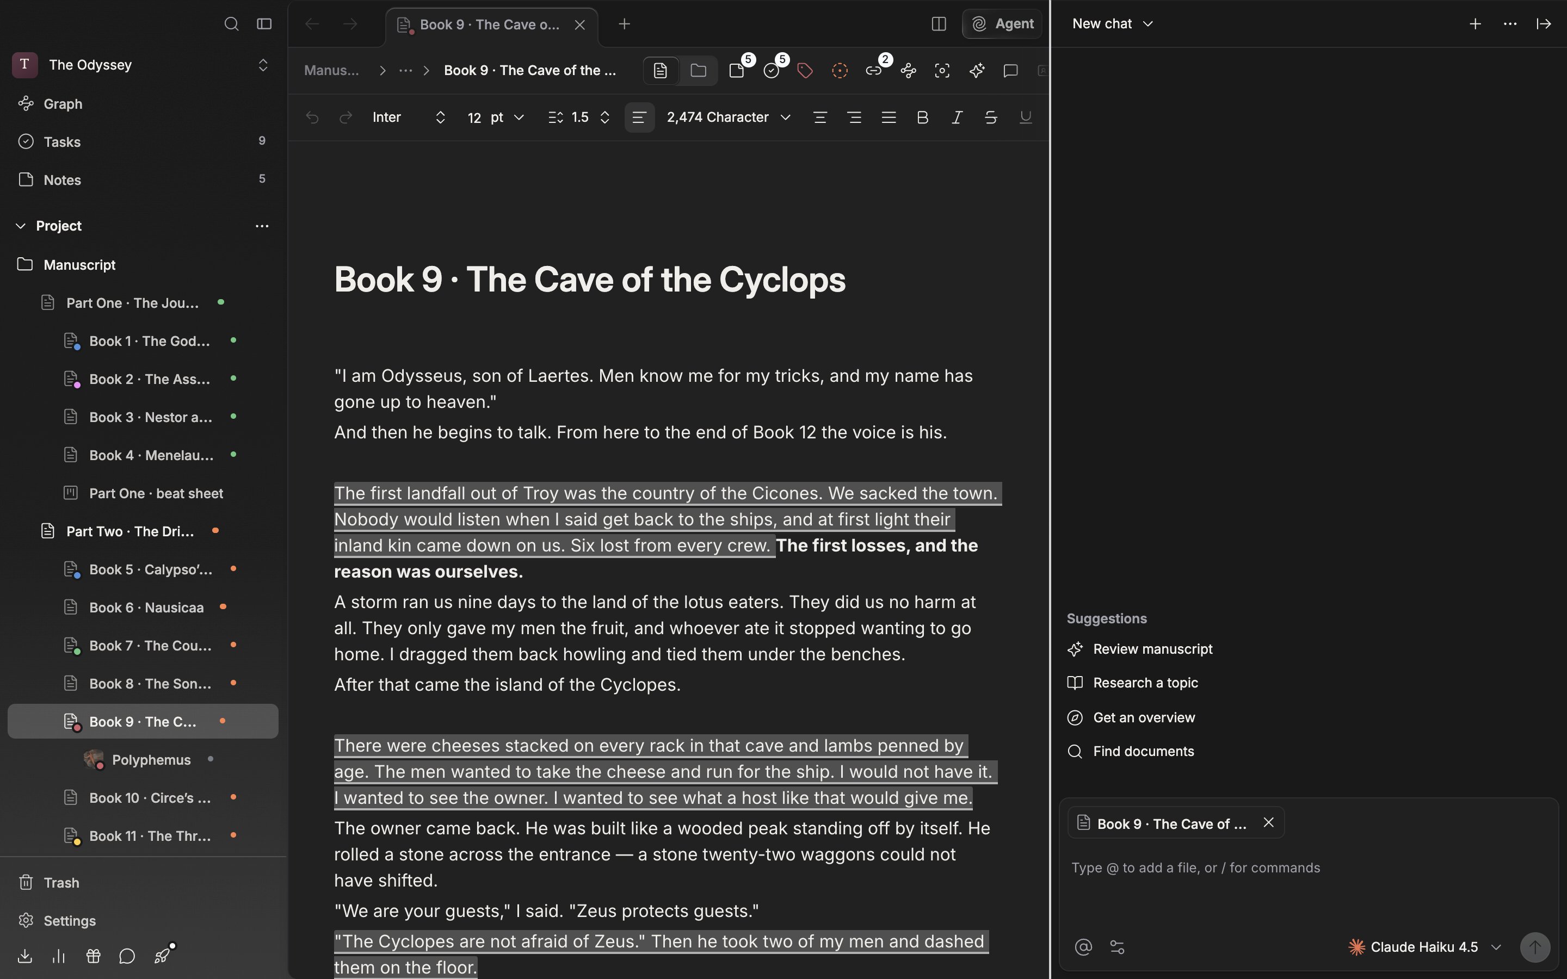The image size is (1567, 979).
Task: Open chat panel more options
Action: [x=1510, y=24]
